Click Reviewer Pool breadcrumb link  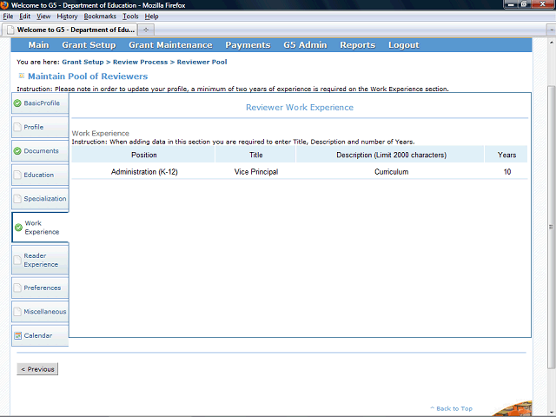click(202, 62)
